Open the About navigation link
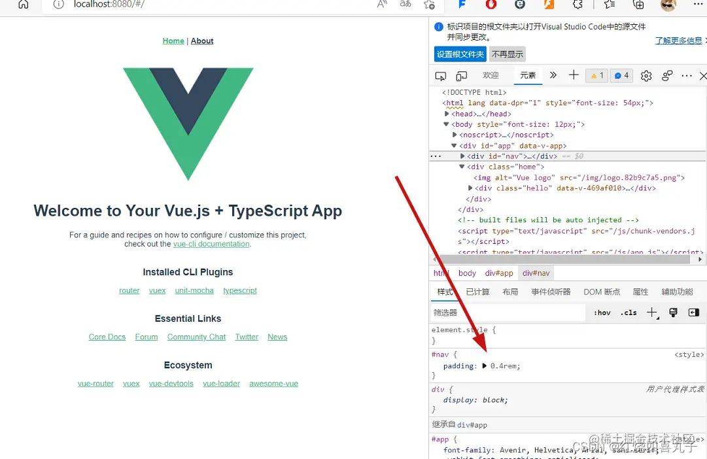 coord(202,41)
